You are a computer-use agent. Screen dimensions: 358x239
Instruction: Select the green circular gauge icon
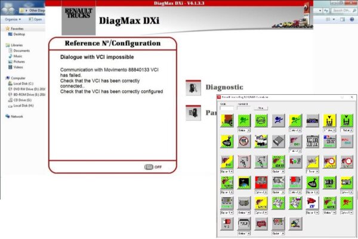(261, 120)
